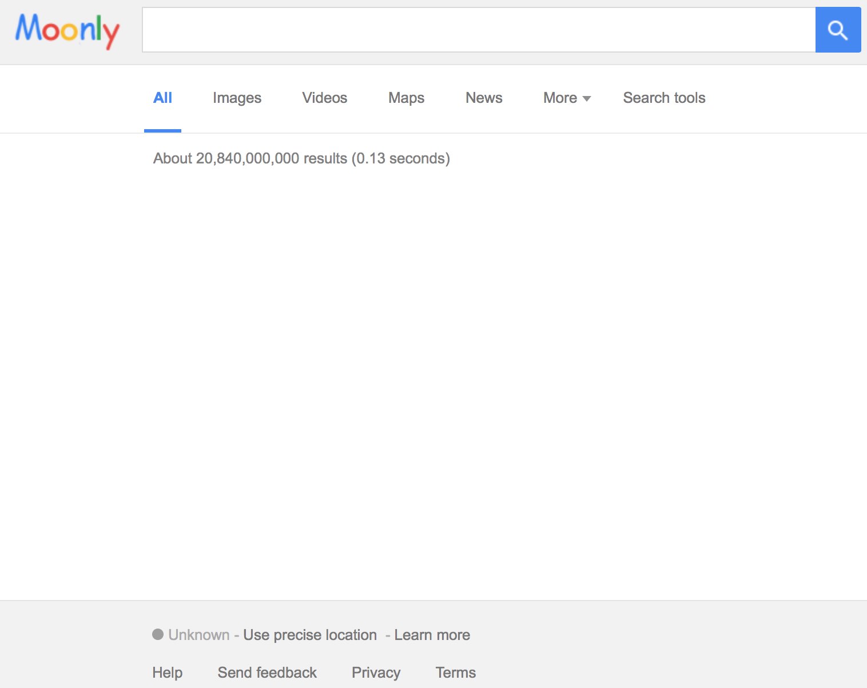The width and height of the screenshot is (867, 688).
Task: Open the Learn more link
Action: (x=432, y=635)
